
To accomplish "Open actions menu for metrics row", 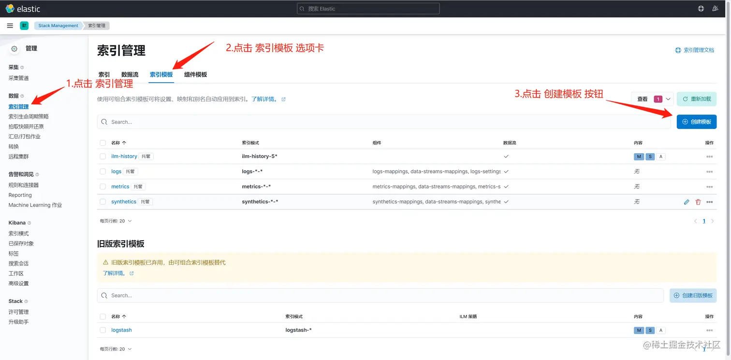I will (x=709, y=187).
